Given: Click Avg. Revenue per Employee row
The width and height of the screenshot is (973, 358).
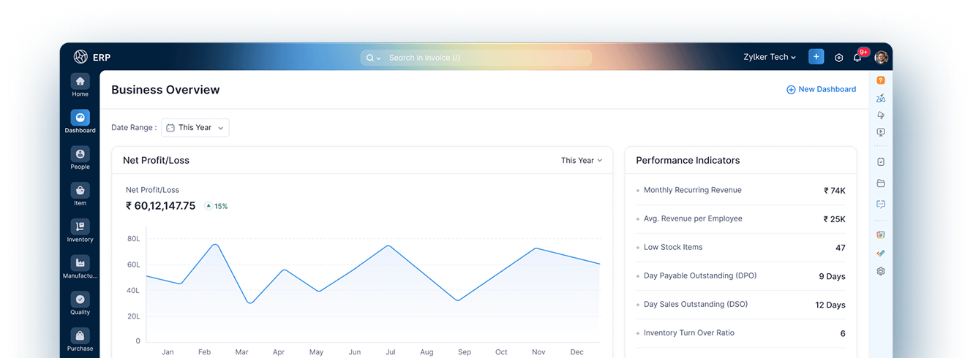Looking at the screenshot, I should [x=740, y=218].
